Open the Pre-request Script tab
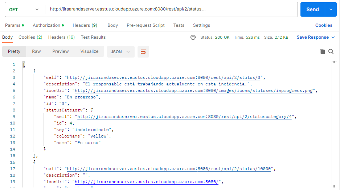The height and width of the screenshot is (190, 340). [146, 25]
